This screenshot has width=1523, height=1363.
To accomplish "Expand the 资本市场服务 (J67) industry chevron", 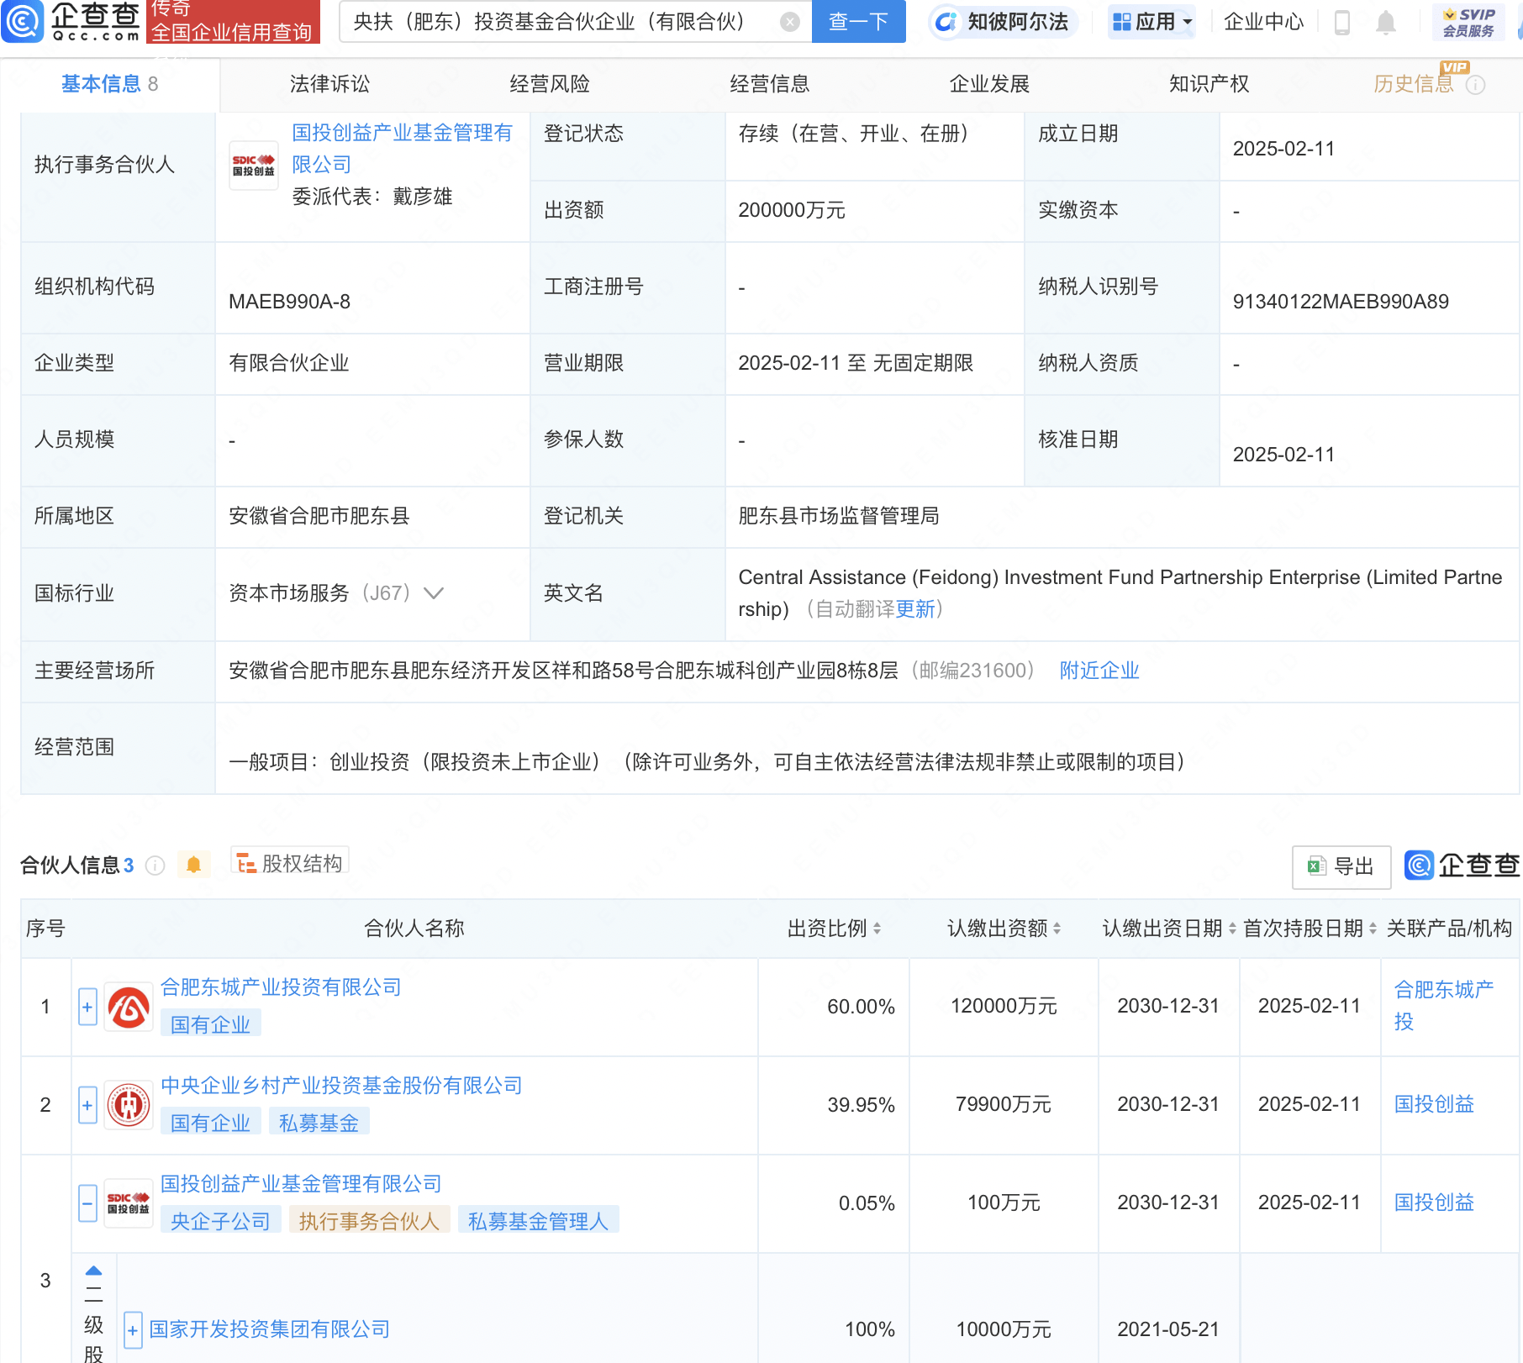I will pos(434,593).
